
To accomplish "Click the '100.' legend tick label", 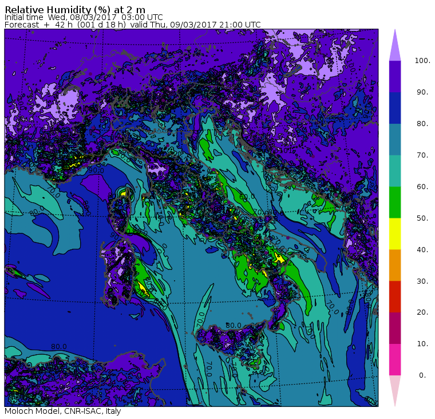I will point(422,61).
